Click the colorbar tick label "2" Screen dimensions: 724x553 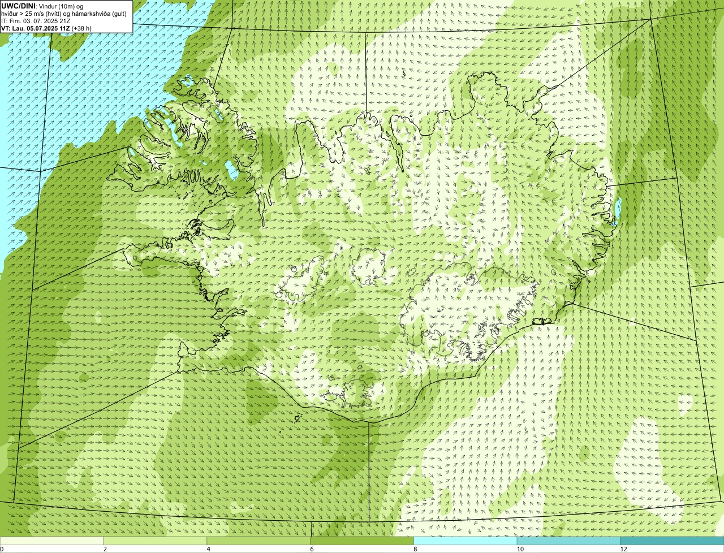(x=105, y=549)
